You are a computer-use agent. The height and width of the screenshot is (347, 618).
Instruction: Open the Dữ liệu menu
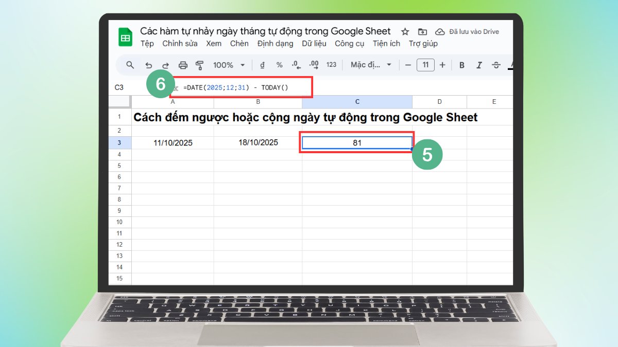tap(314, 44)
